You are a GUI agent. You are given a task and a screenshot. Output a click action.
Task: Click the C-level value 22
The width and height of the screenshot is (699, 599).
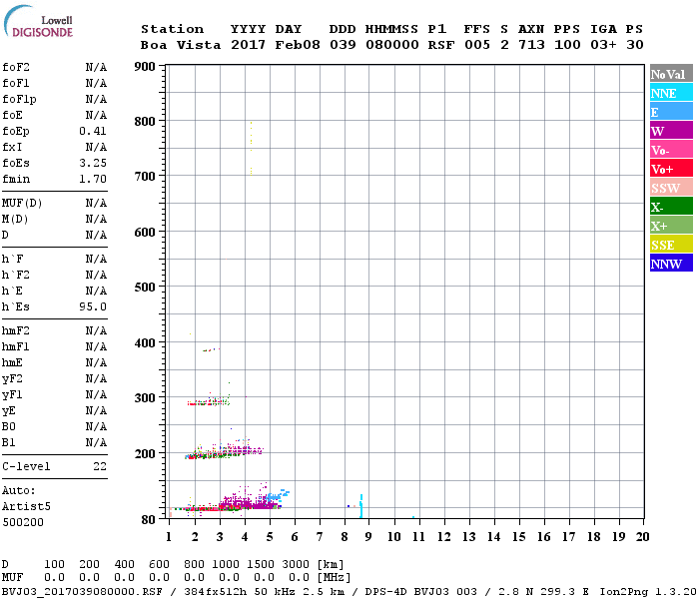point(100,466)
